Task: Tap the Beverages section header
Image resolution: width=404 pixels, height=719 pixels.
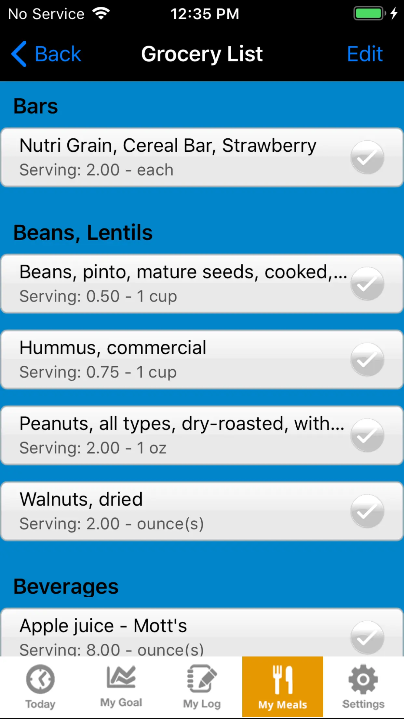Action: (66, 587)
